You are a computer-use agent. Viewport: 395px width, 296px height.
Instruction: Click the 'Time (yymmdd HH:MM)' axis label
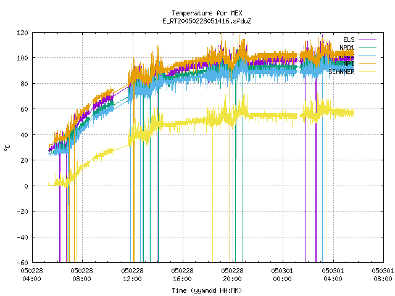[207, 290]
